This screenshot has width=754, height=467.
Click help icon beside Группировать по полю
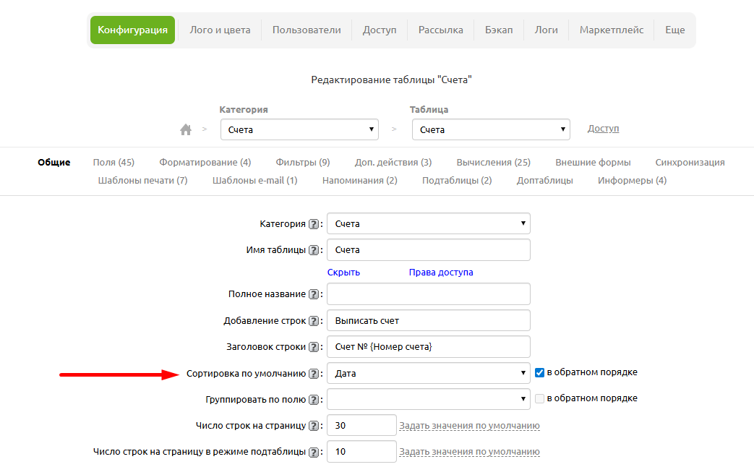[314, 400]
